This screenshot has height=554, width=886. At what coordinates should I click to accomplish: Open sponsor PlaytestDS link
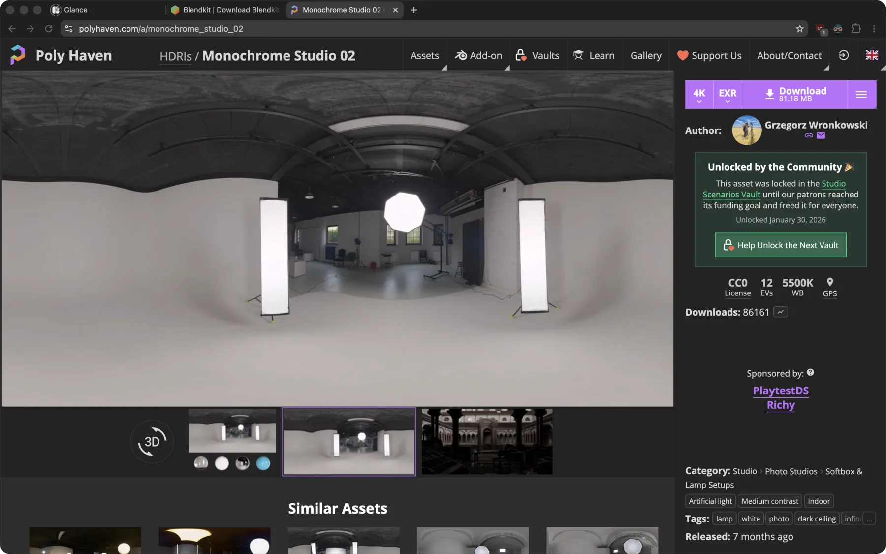click(x=781, y=391)
